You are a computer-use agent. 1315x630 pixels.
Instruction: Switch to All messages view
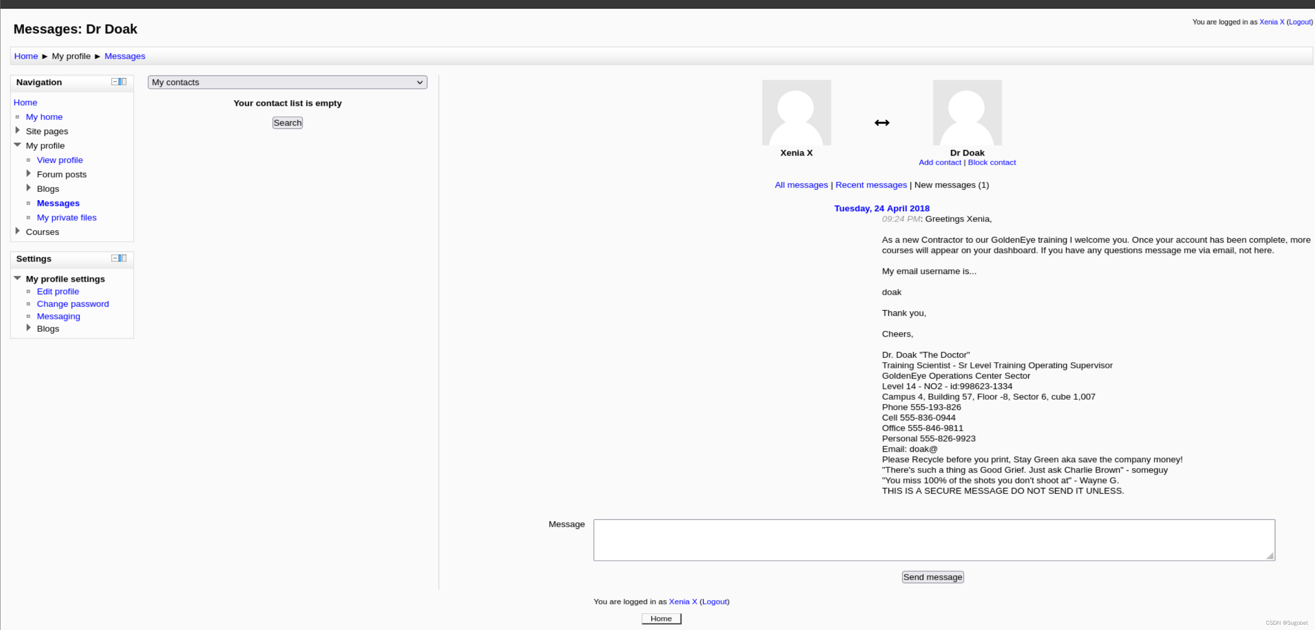point(801,185)
